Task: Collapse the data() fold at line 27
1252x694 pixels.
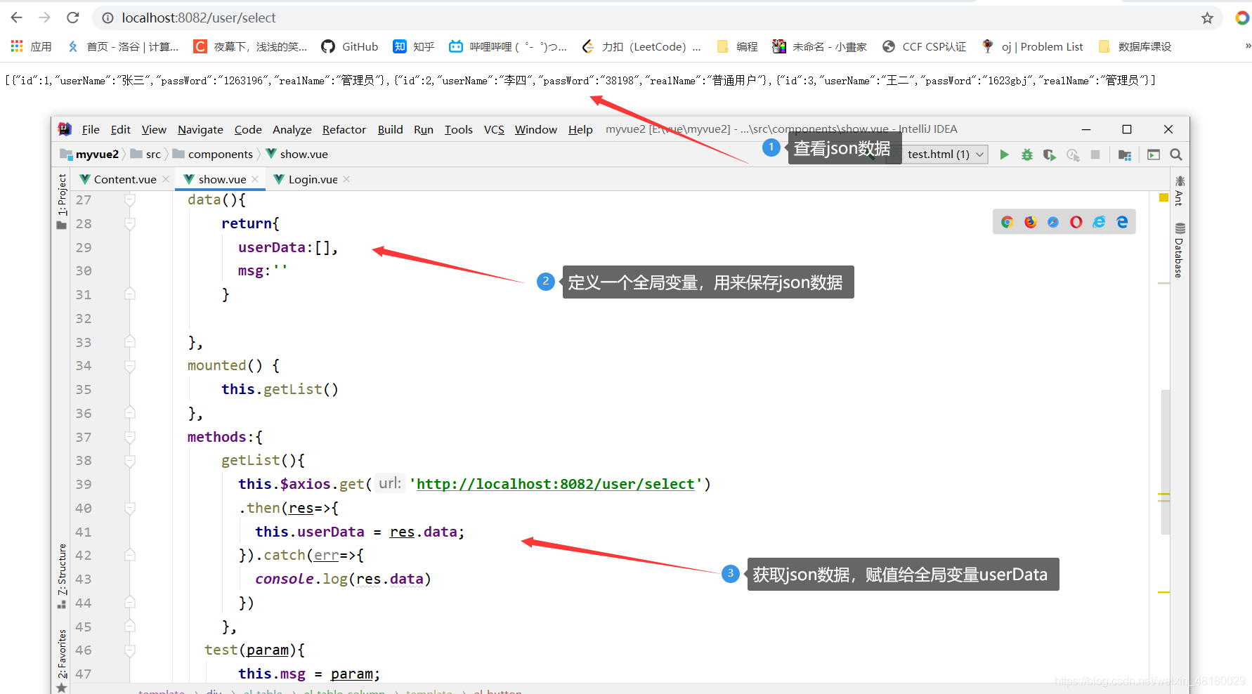Action: pos(130,200)
